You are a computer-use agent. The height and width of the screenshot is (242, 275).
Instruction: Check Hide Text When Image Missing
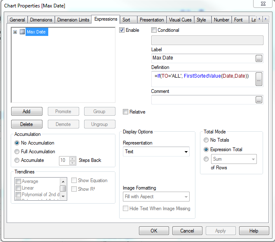click(125, 209)
